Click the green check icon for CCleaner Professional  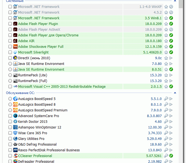171,156
